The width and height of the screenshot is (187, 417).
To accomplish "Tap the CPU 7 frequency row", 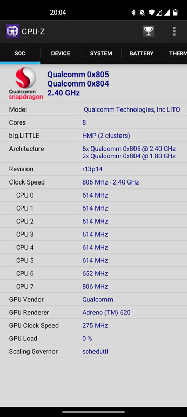I will tap(94, 286).
